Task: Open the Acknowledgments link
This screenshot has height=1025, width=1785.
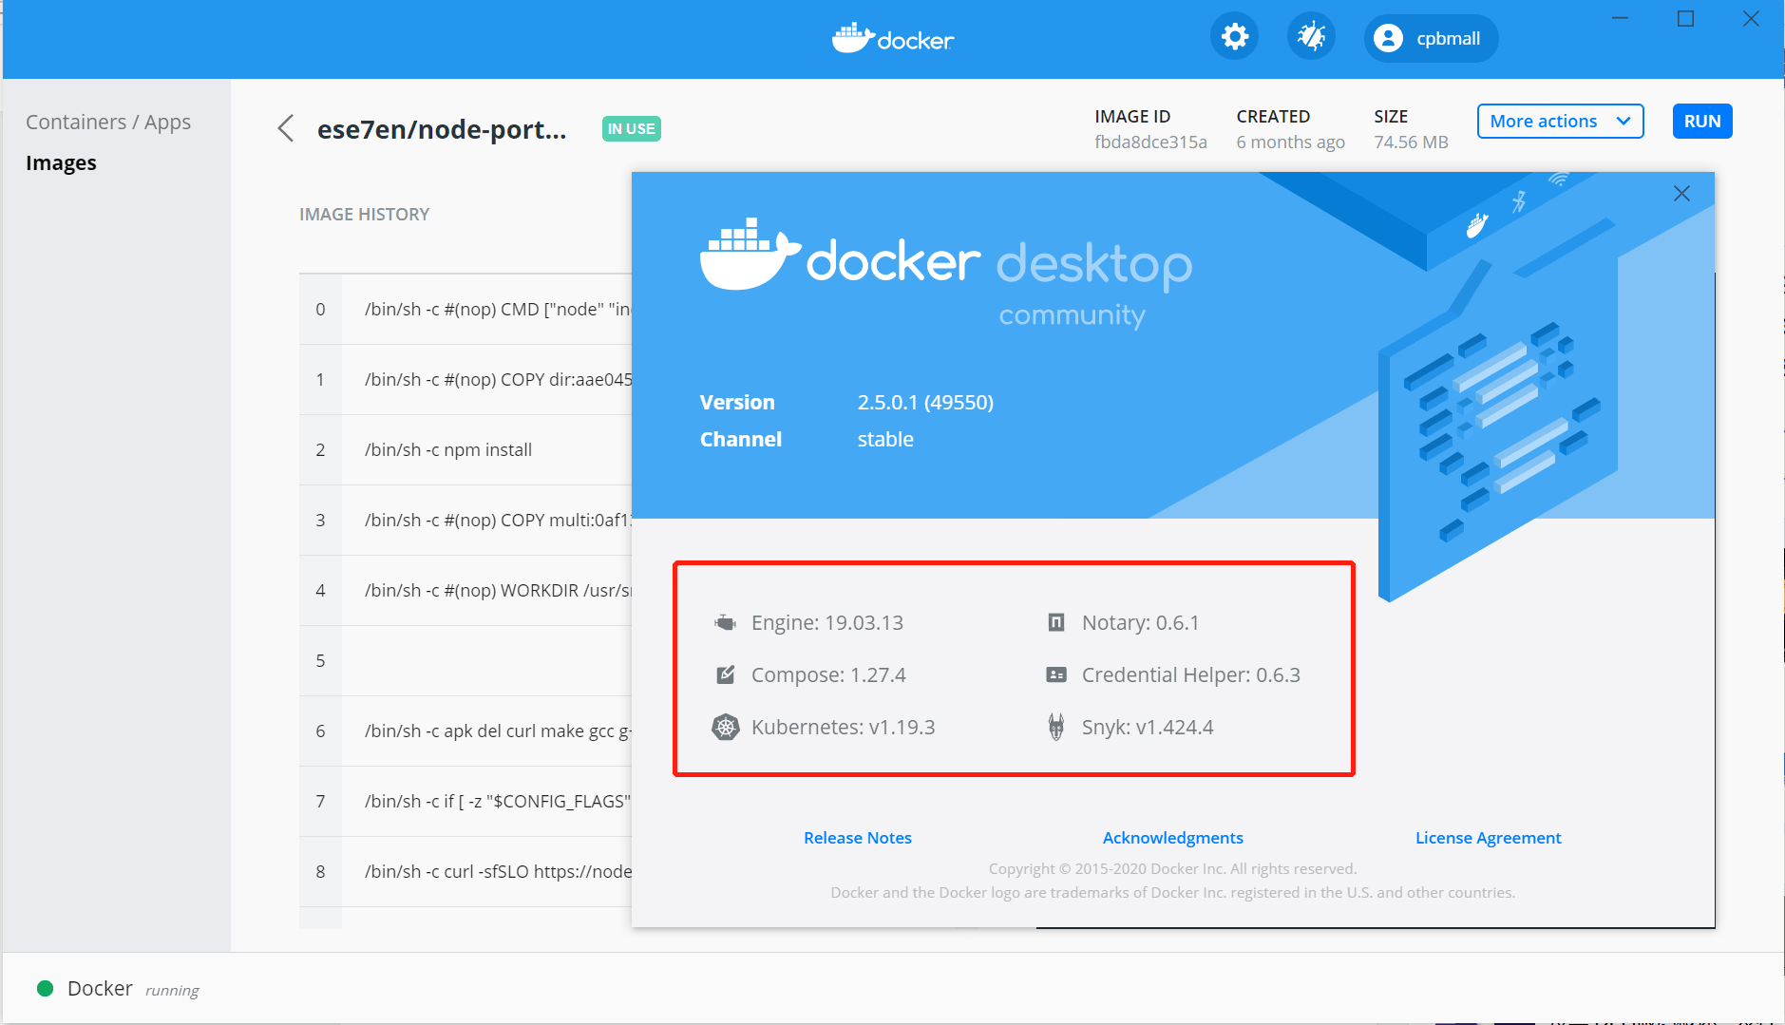Action: point(1172,838)
